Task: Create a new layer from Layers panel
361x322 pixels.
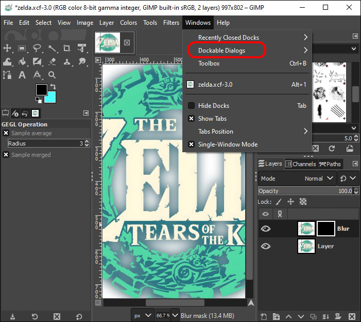Action: point(263,316)
